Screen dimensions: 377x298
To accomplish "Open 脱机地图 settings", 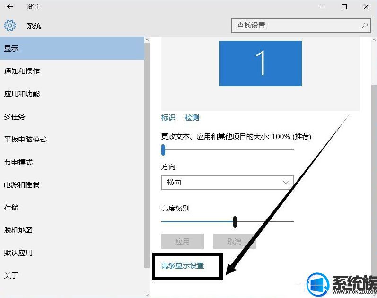I will 72,230.
